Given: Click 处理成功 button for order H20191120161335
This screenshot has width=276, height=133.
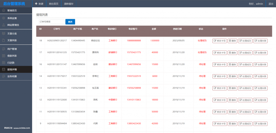Looking at the screenshot, I should 245,53.
